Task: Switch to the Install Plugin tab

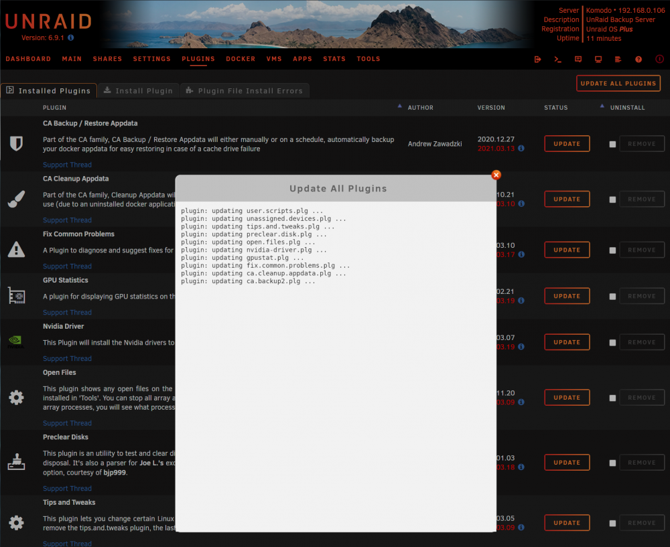Action: pyautogui.click(x=139, y=90)
